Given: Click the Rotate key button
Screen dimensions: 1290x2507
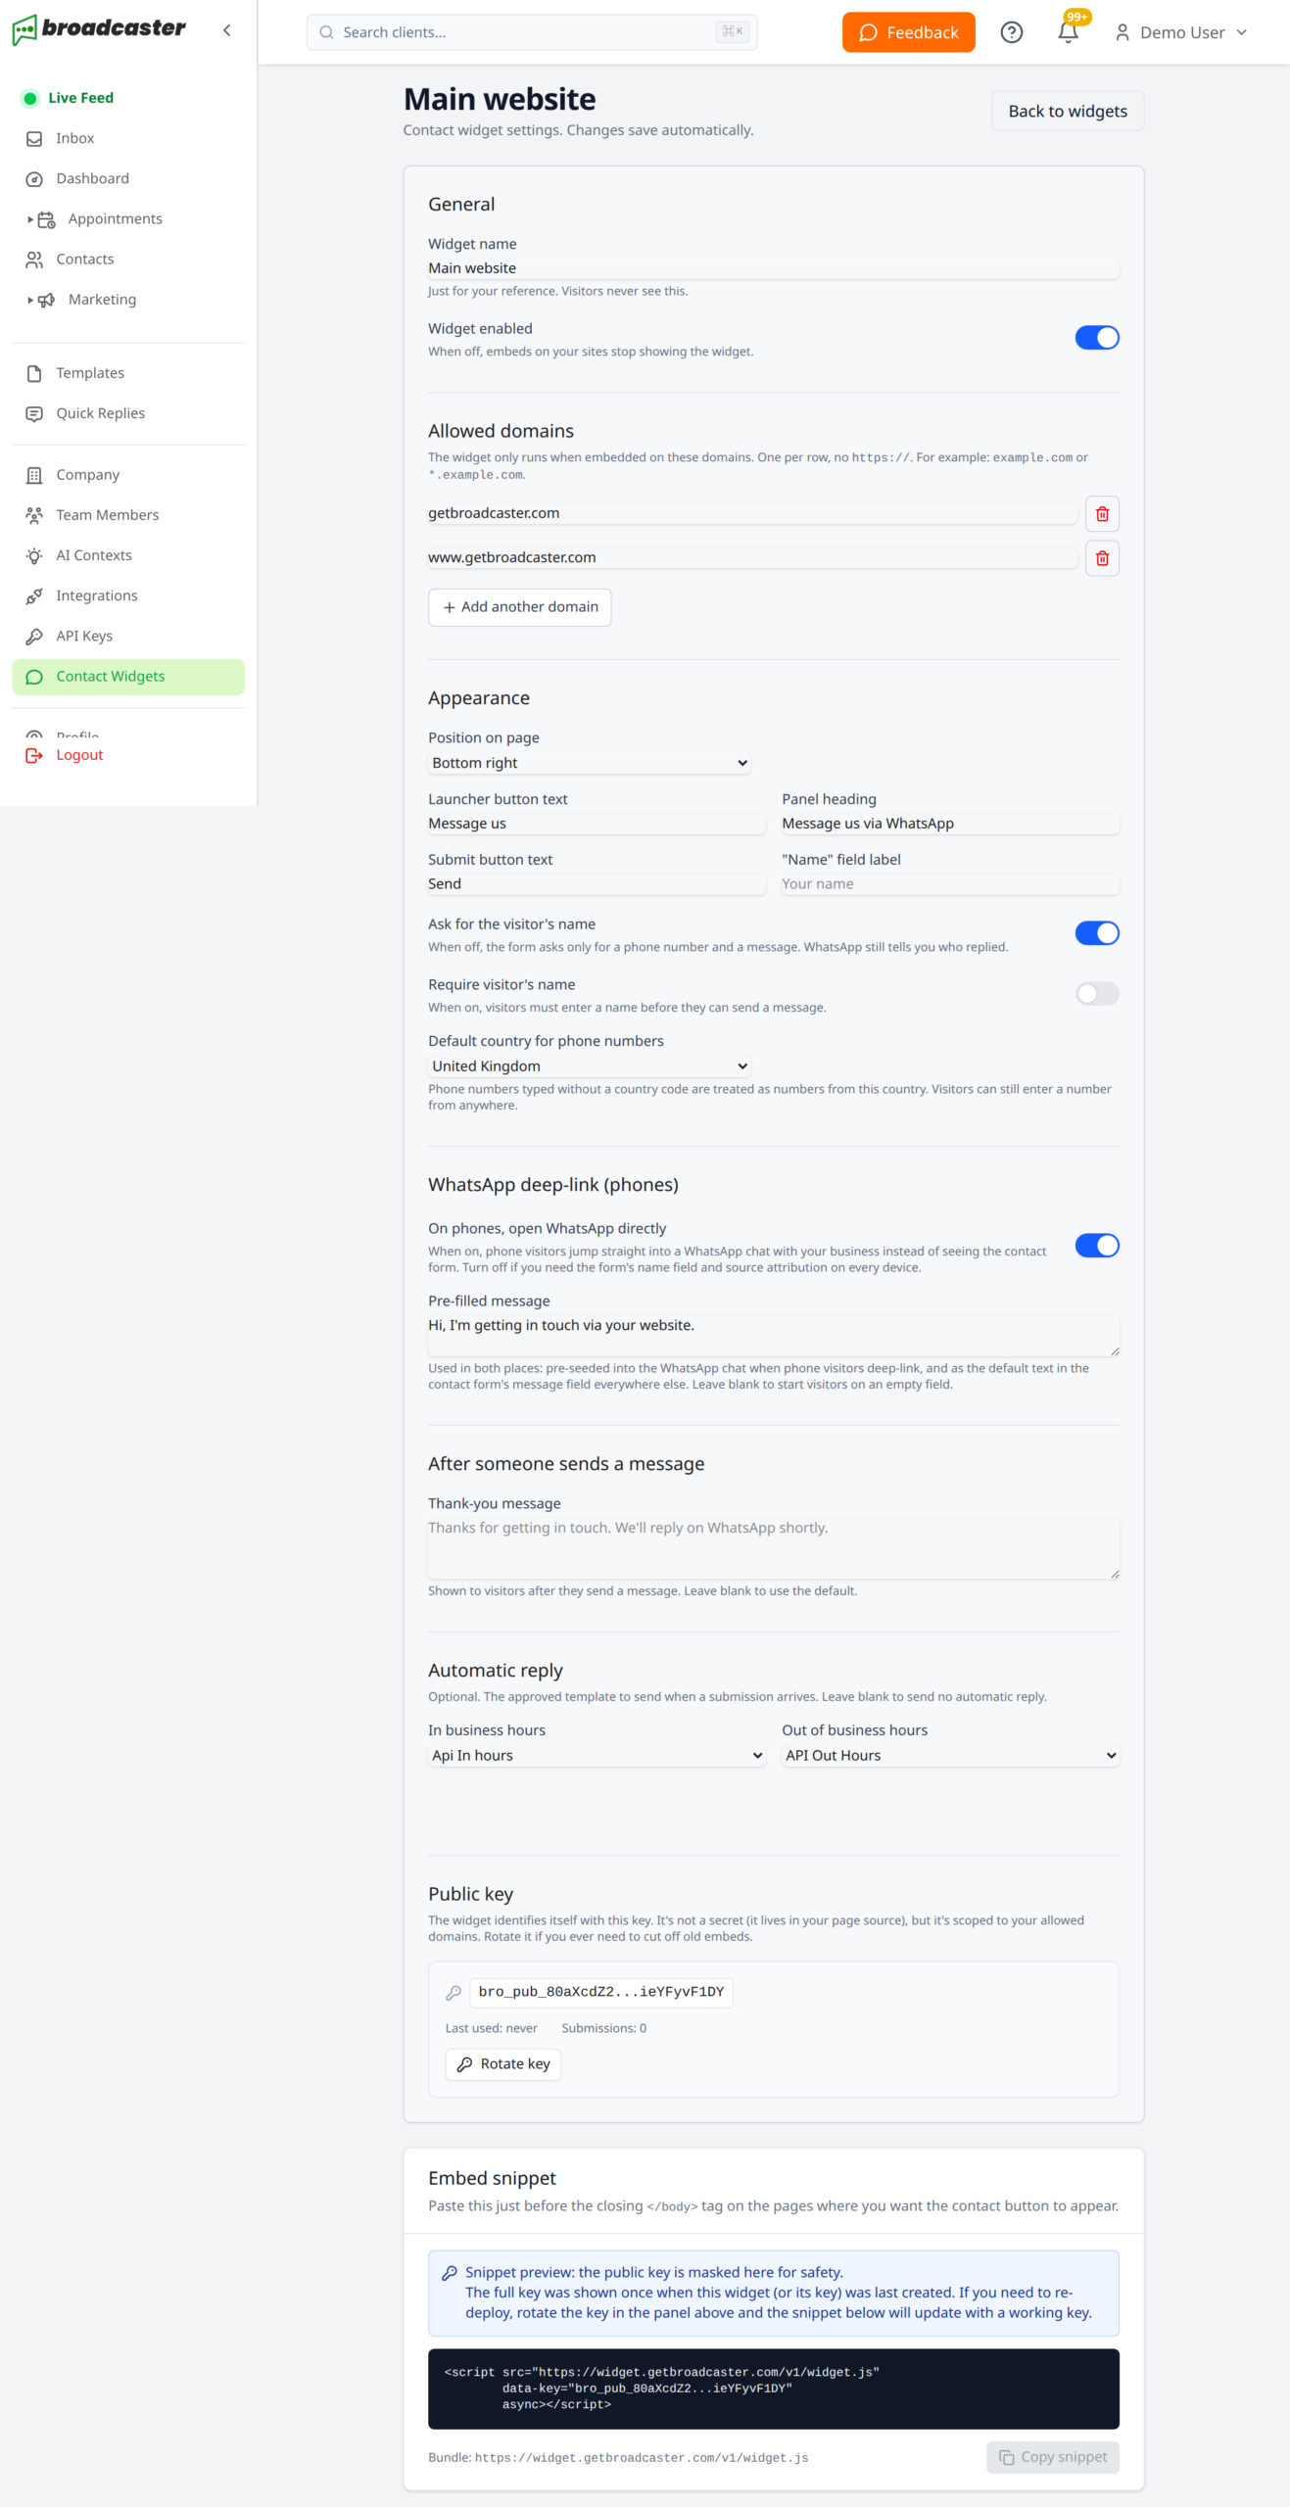Looking at the screenshot, I should point(503,2063).
